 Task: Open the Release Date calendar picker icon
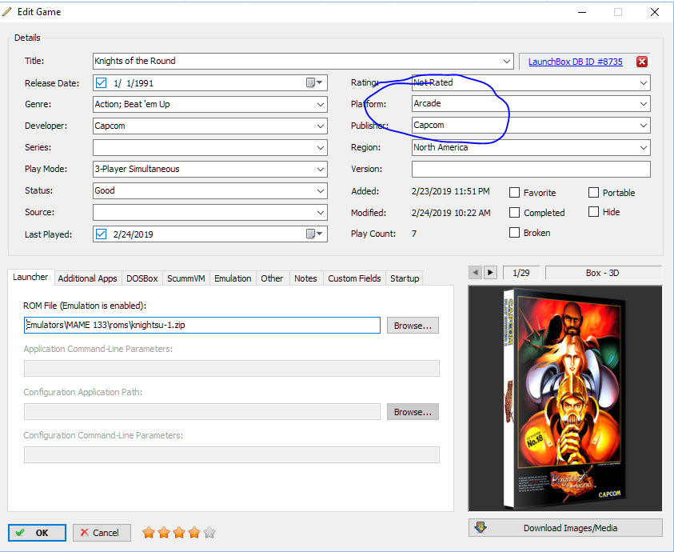(x=314, y=82)
